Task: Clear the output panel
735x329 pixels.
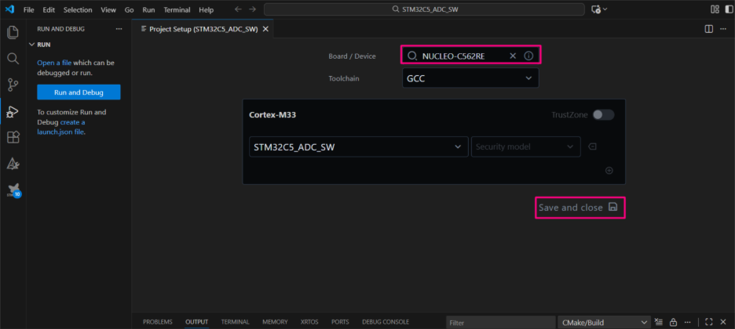Action: click(659, 322)
